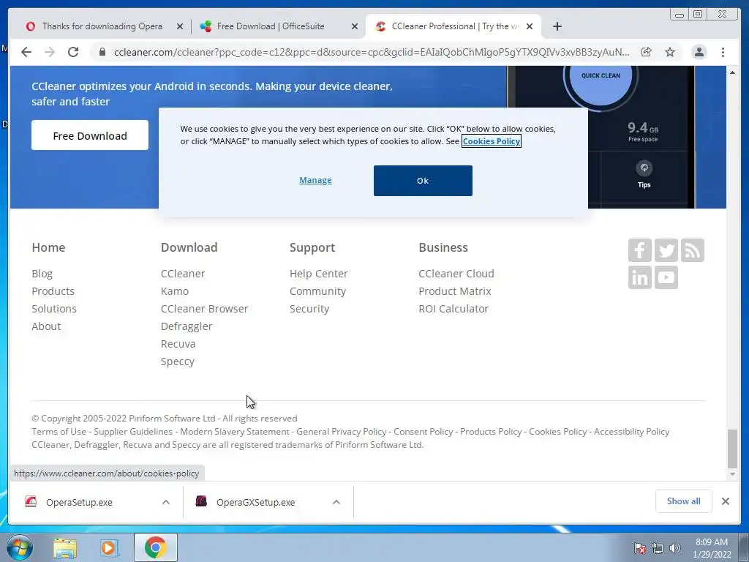Close the Opera download tab
The image size is (749, 562).
pos(180,26)
